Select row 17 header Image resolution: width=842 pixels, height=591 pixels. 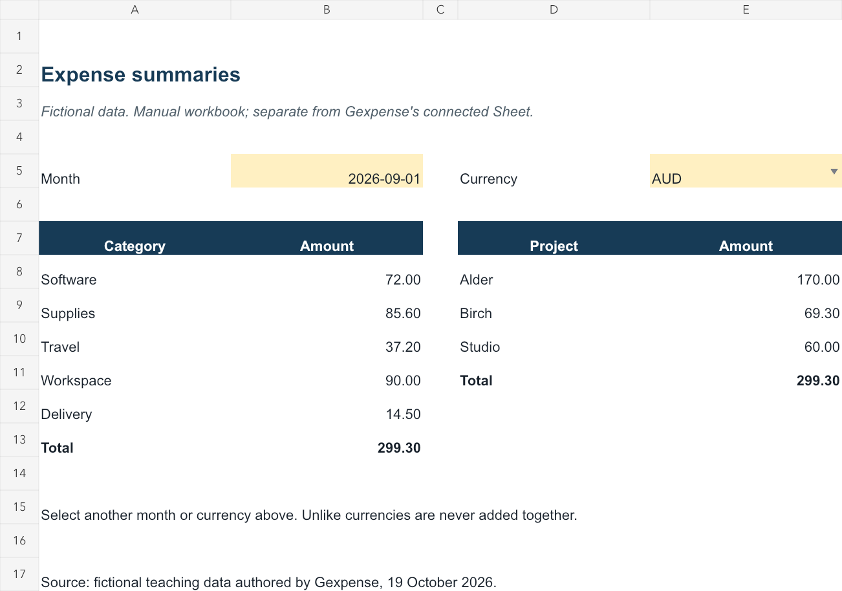pos(19,574)
